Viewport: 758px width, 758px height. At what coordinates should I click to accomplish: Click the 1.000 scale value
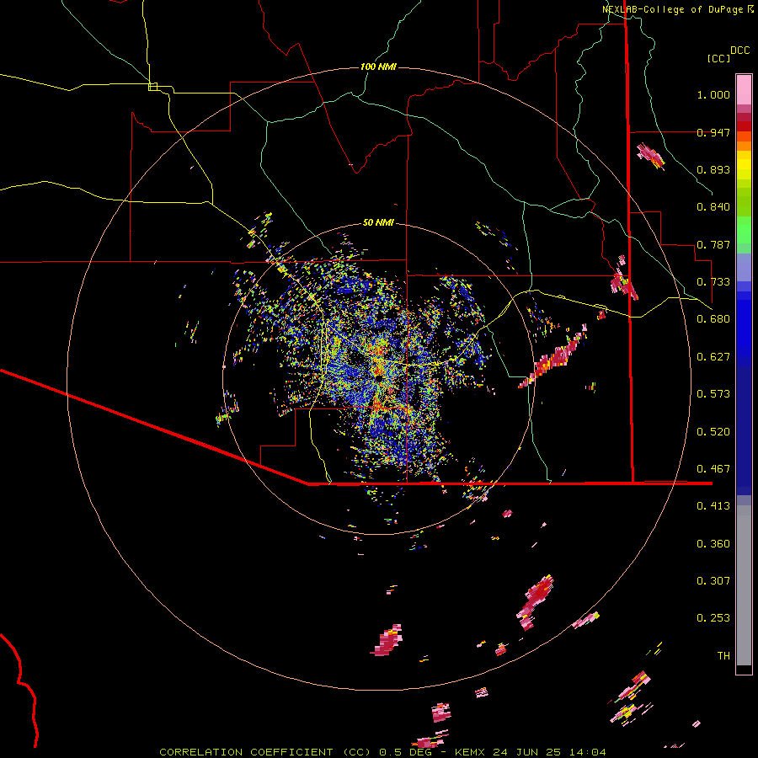coord(713,94)
